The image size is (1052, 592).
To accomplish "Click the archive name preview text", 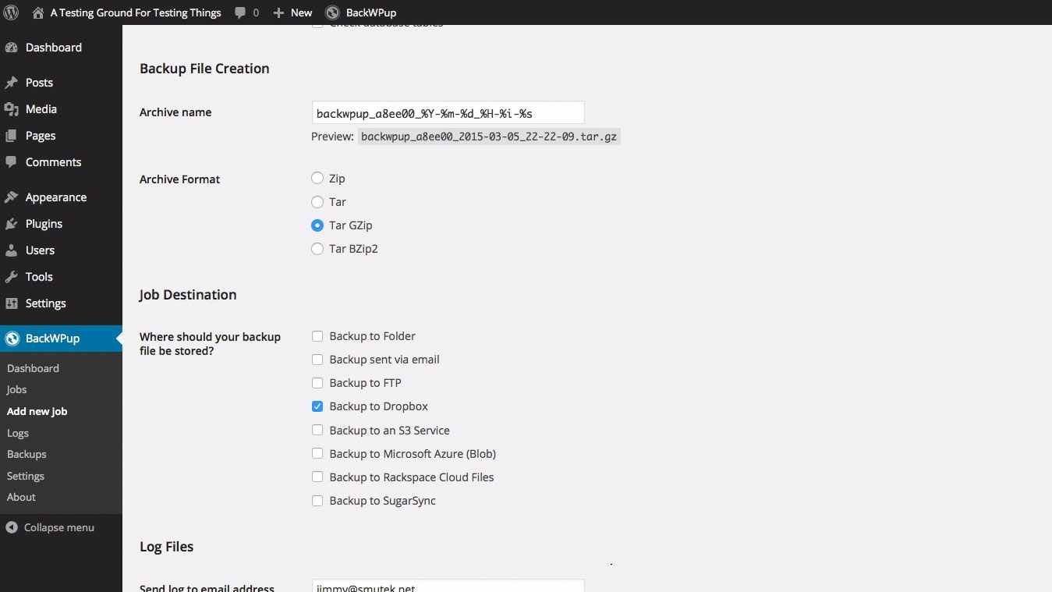I will pyautogui.click(x=490, y=136).
